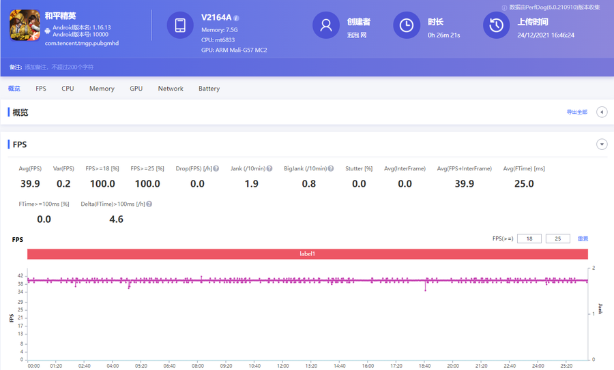Open the Memory tab

coord(102,89)
